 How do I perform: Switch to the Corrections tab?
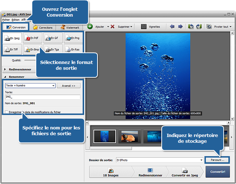[x=43, y=27]
